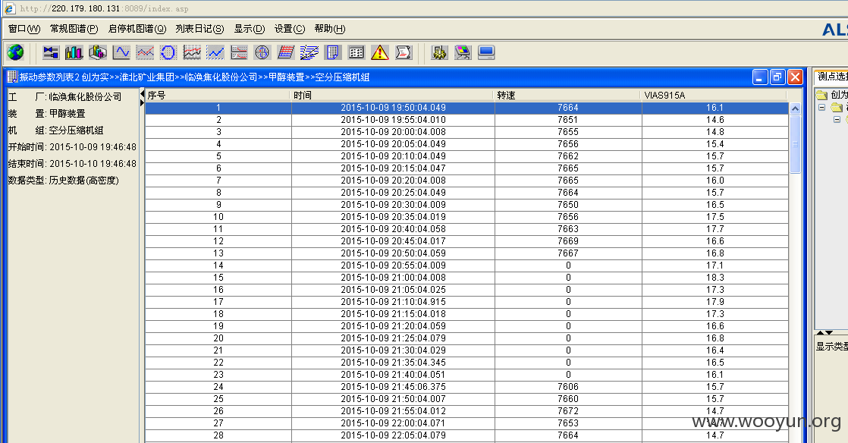
Task: Click the speed value 7606
Action: click(568, 387)
